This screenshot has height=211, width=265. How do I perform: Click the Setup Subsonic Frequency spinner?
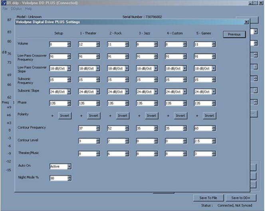69,80
